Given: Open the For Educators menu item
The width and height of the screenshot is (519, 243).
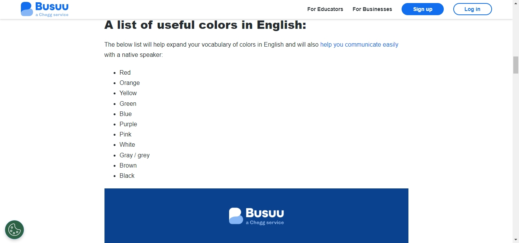Looking at the screenshot, I should (x=325, y=9).
